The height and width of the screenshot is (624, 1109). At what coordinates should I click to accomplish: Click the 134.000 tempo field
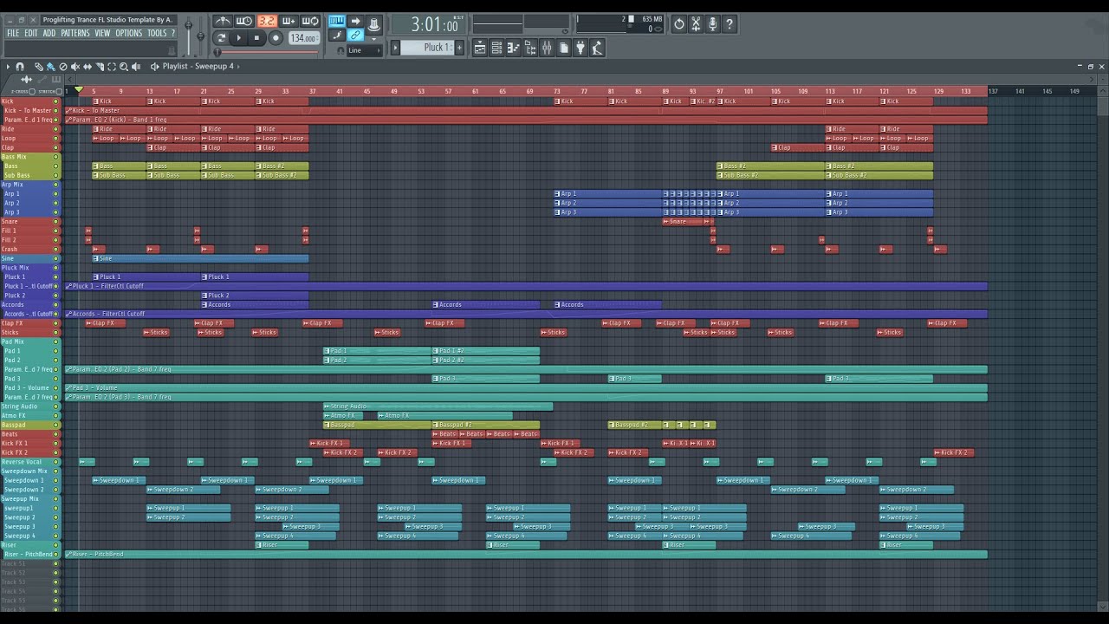(x=304, y=38)
